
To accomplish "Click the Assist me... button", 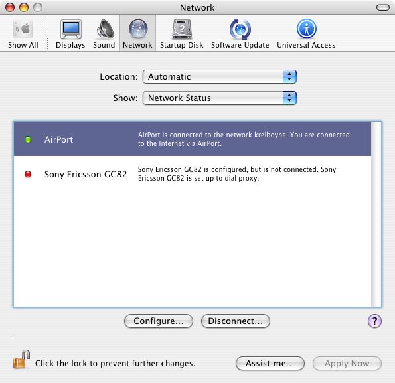I will tap(270, 363).
